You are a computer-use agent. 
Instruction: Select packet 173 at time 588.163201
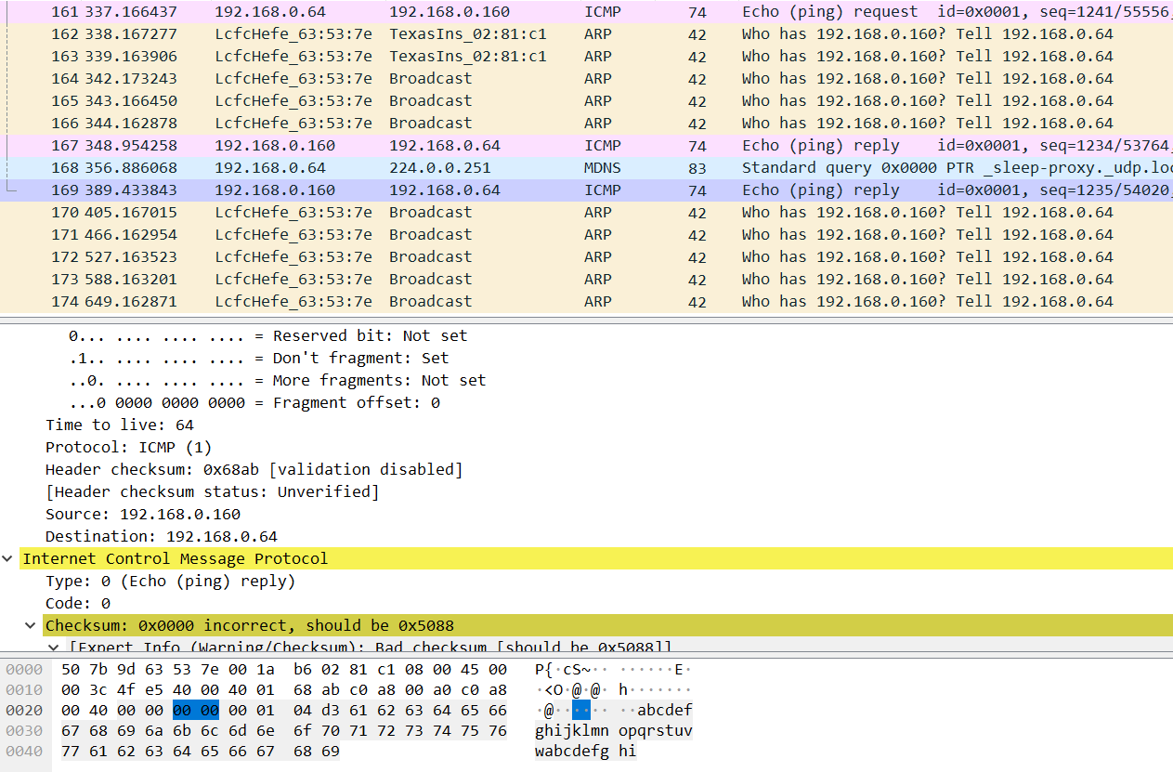586,279
